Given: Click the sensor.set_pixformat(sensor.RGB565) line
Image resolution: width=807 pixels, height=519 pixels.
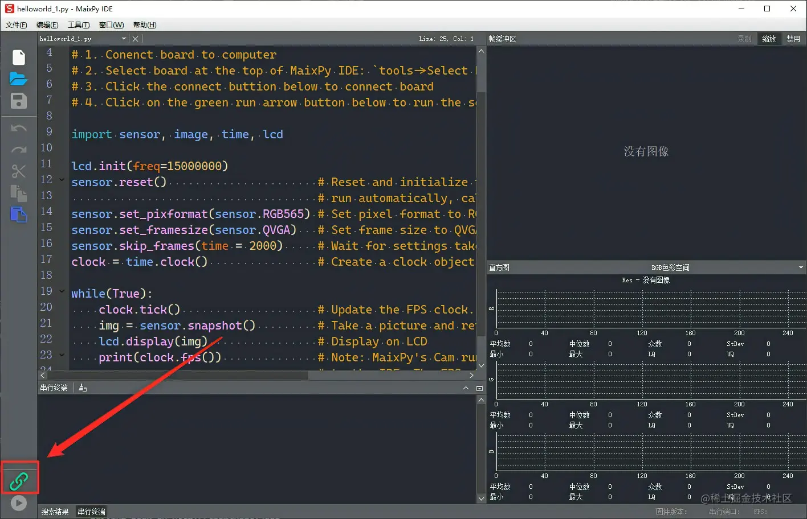Looking at the screenshot, I should click(x=191, y=214).
